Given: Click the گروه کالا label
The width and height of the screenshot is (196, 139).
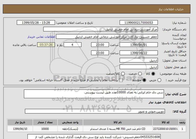Looking at the screenshot, I should [179, 111].
